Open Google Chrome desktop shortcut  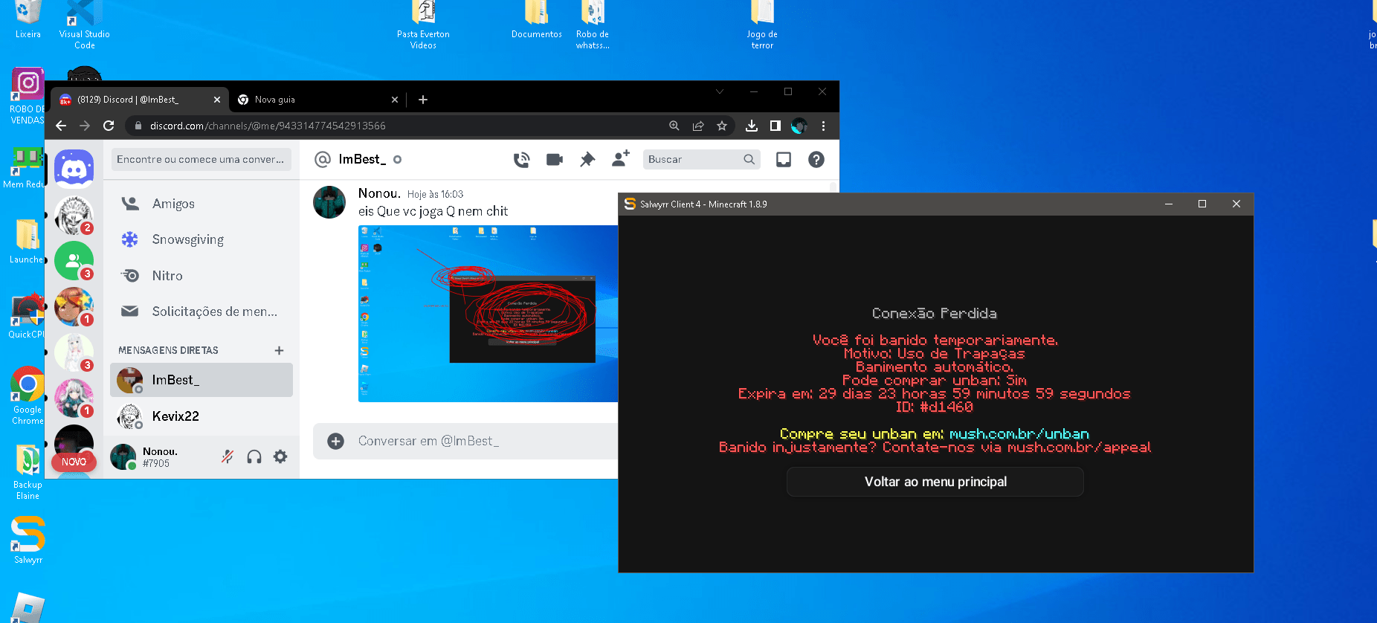pyautogui.click(x=28, y=396)
